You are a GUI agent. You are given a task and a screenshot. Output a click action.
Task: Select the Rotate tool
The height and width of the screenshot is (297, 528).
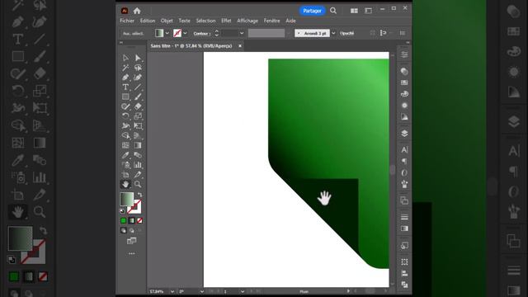point(125,116)
